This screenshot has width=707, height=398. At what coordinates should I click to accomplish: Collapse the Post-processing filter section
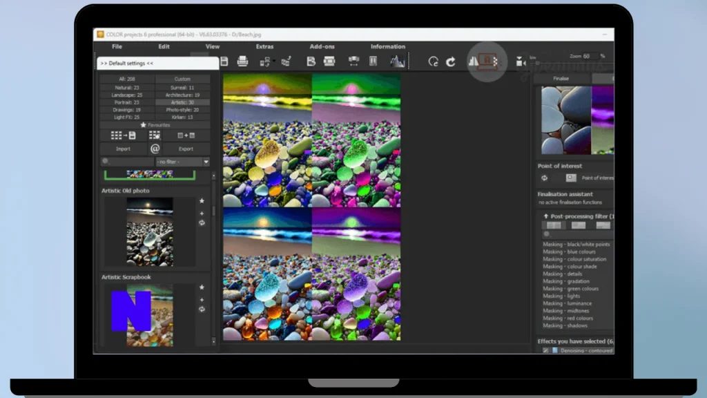click(545, 216)
